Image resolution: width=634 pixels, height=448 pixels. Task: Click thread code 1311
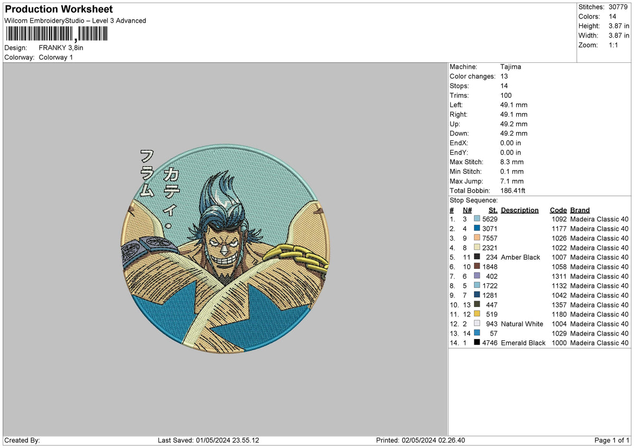[x=559, y=276]
